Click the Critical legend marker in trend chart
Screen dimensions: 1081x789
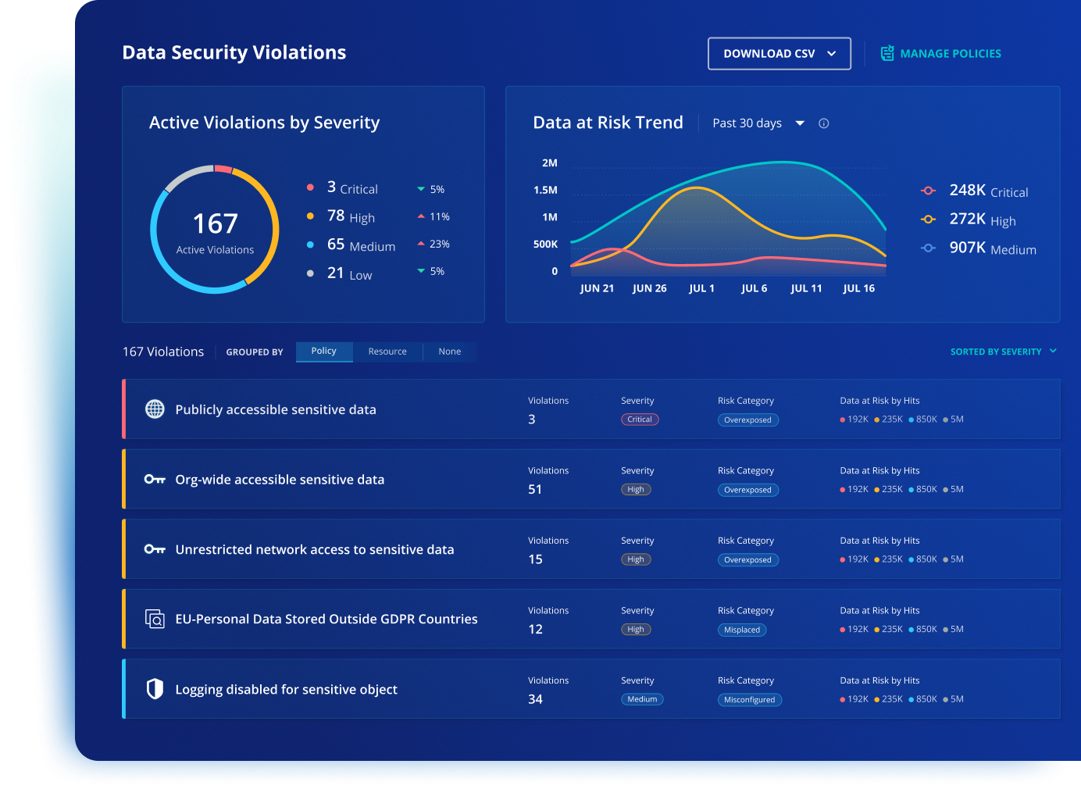[x=928, y=191]
